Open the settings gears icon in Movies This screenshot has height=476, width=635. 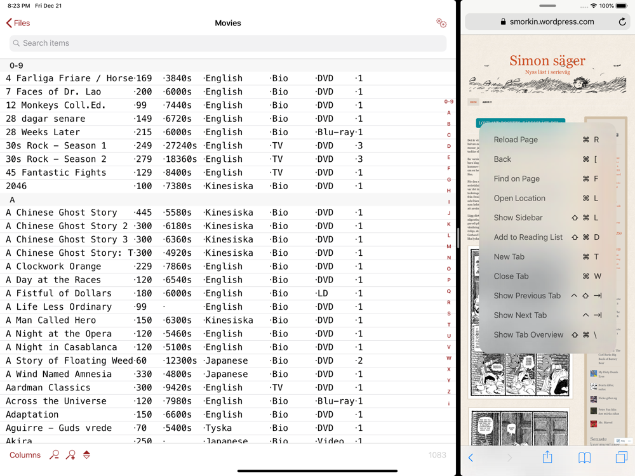(x=441, y=23)
